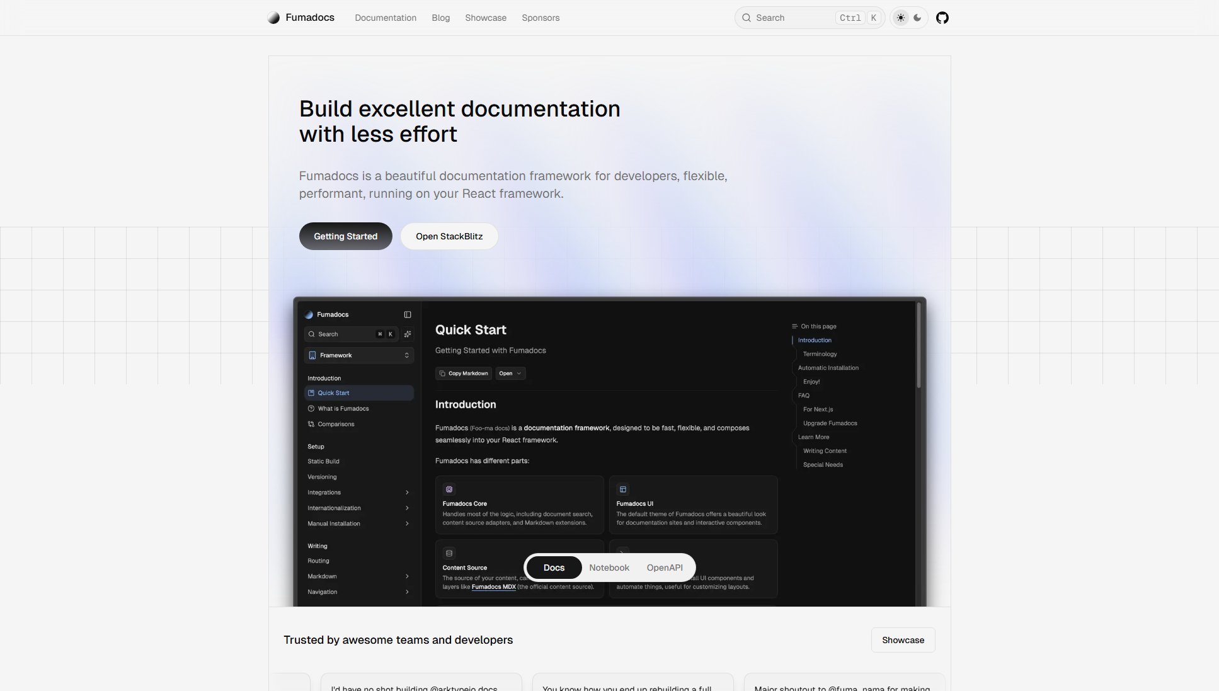
Task: Open the Blog nav link
Action: [x=441, y=18]
